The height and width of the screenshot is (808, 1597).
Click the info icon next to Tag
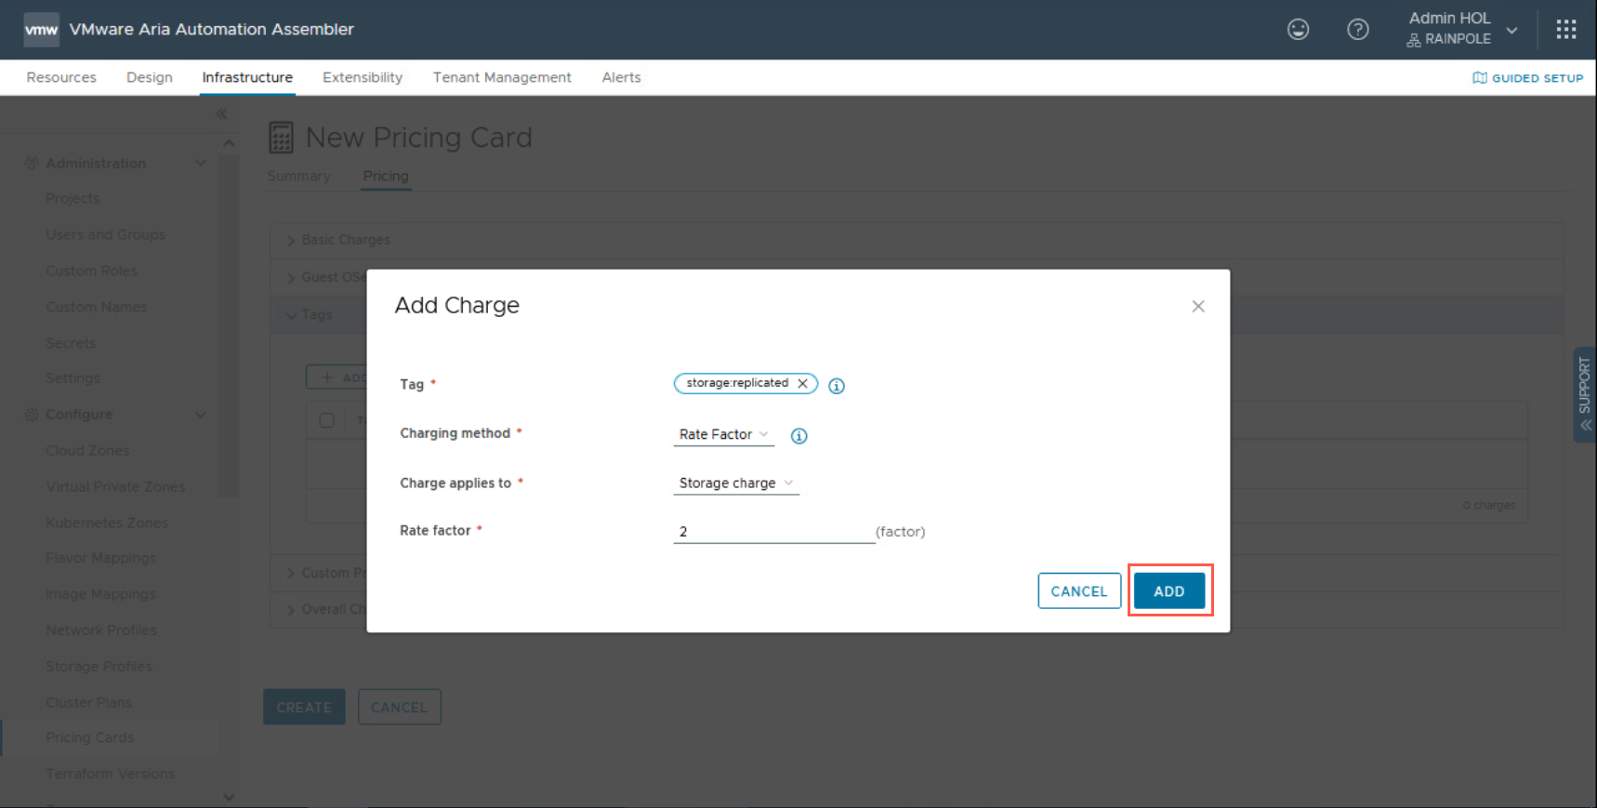[x=837, y=386]
